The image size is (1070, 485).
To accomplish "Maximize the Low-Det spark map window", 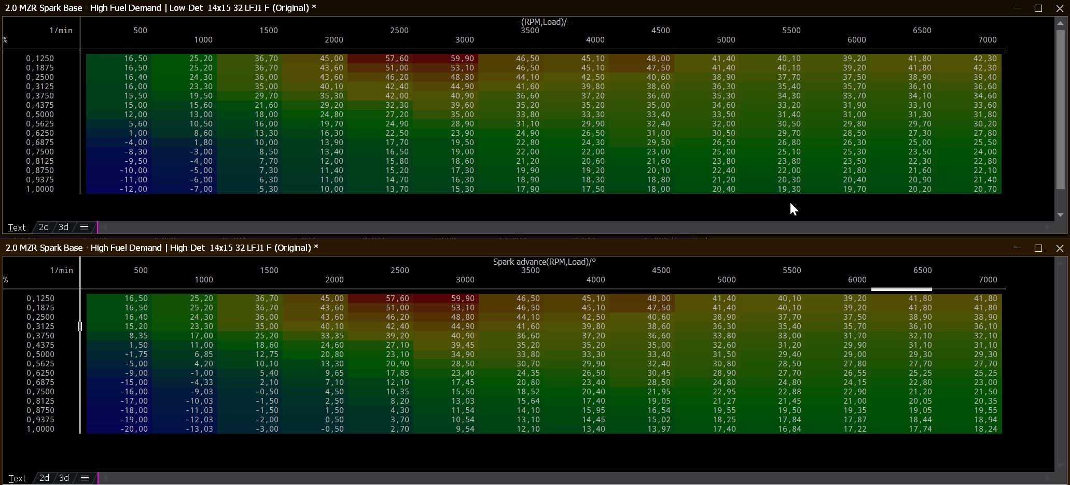I will 1038,8.
